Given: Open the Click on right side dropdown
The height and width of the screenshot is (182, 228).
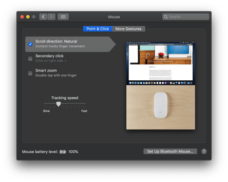Looking at the screenshot, I should pos(51,61).
